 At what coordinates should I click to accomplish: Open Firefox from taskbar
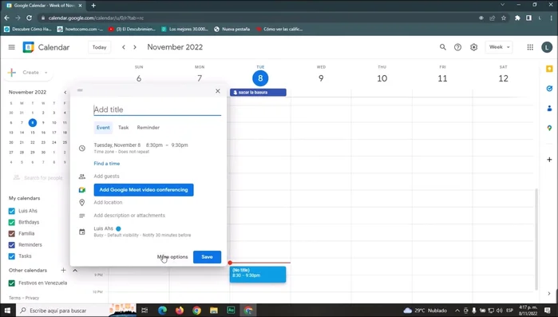click(x=180, y=311)
